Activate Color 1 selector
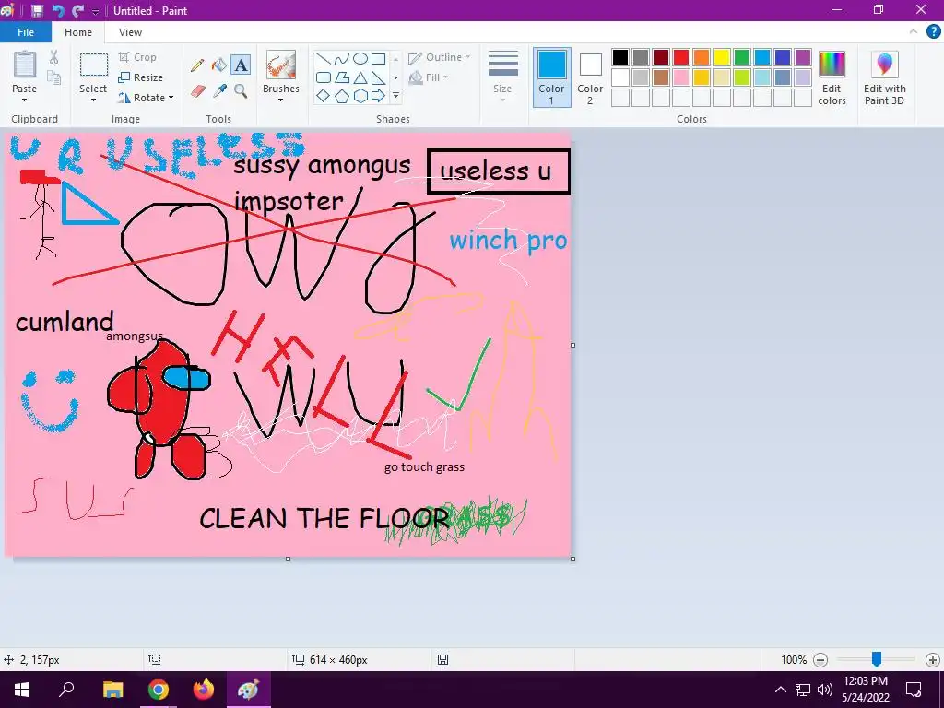This screenshot has height=708, width=944. point(551,77)
